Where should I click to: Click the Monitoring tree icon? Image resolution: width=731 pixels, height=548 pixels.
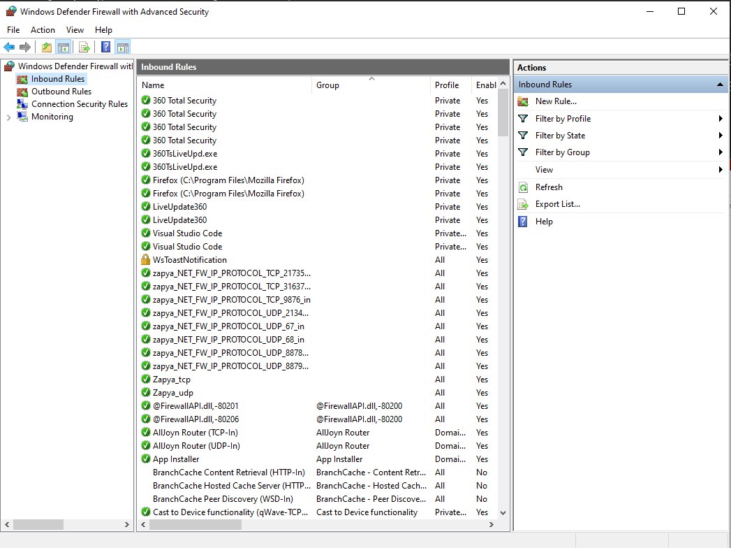coord(22,117)
